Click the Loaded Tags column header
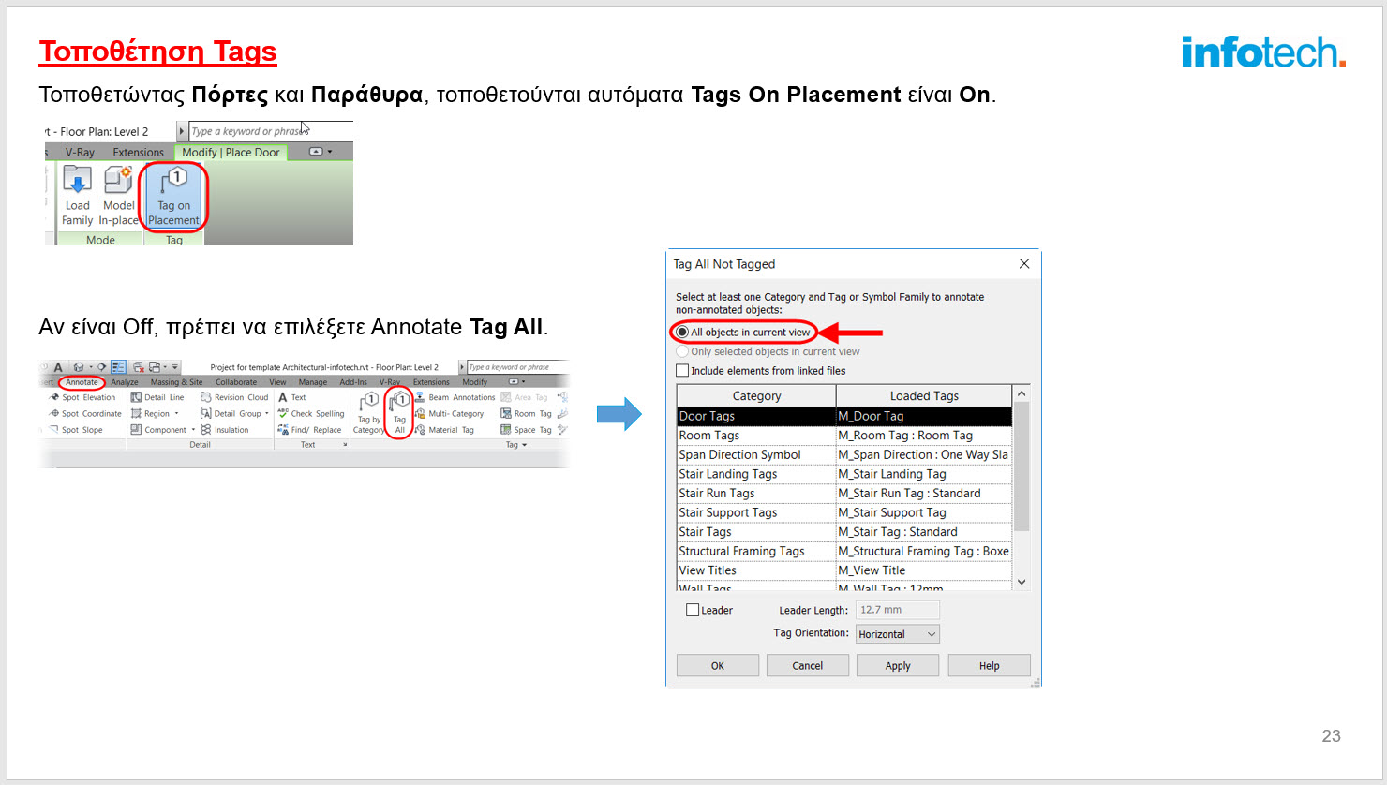The height and width of the screenshot is (785, 1387). click(924, 396)
